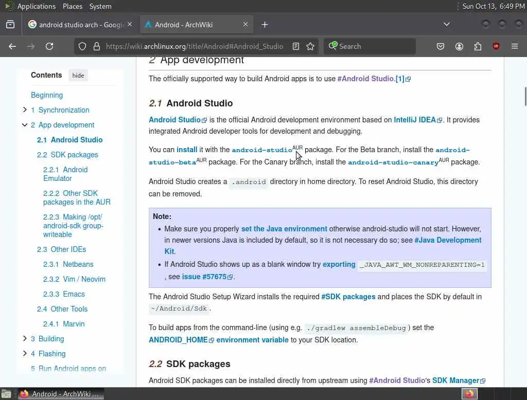
Task: Open the SDK Manager link
Action: pyautogui.click(x=459, y=380)
